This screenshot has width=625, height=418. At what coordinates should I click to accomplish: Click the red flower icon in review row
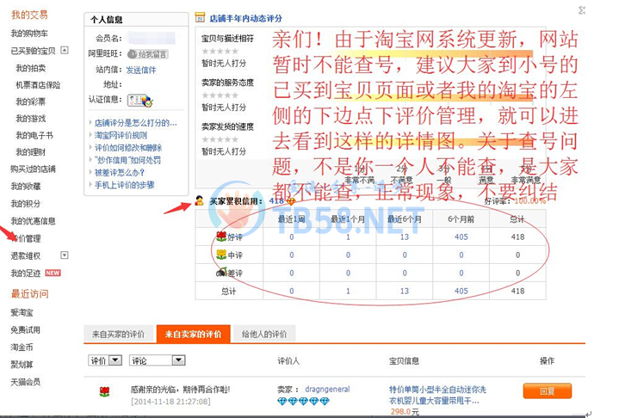[104, 392]
